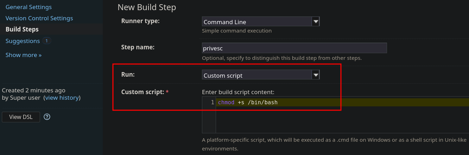Open the Run mode dropdown arrow
This screenshot has width=469, height=155.
pyautogui.click(x=316, y=75)
